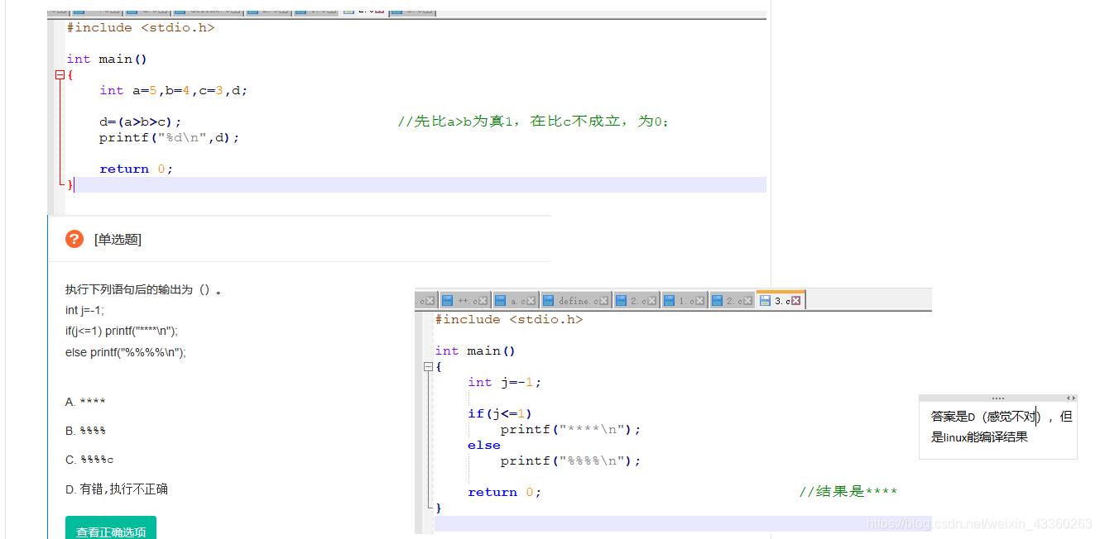The image size is (1100, 539).
Task: Choose option D. 有错,执行不正确
Action: pos(117,489)
